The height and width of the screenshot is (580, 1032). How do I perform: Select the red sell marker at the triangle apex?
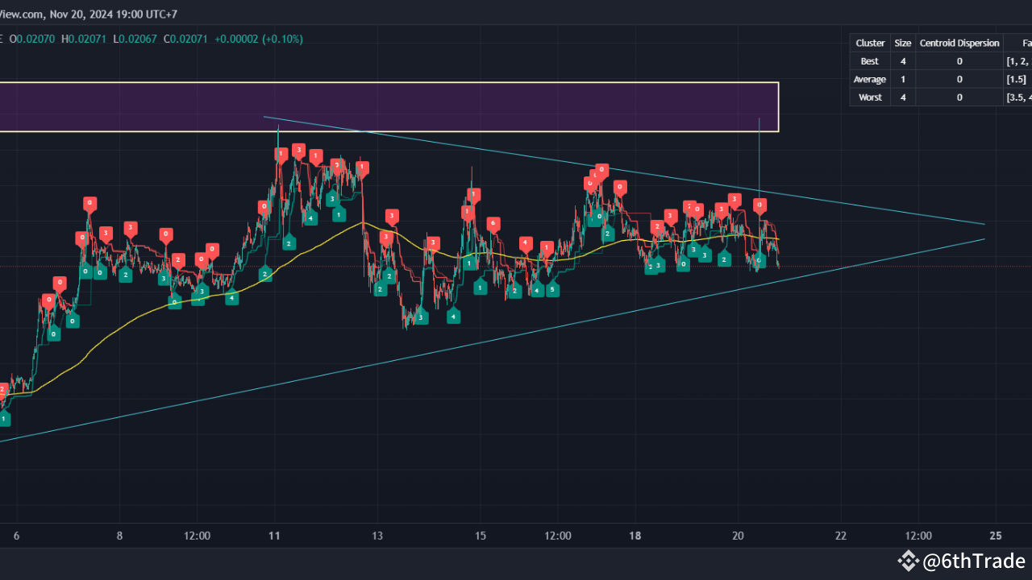tap(759, 204)
